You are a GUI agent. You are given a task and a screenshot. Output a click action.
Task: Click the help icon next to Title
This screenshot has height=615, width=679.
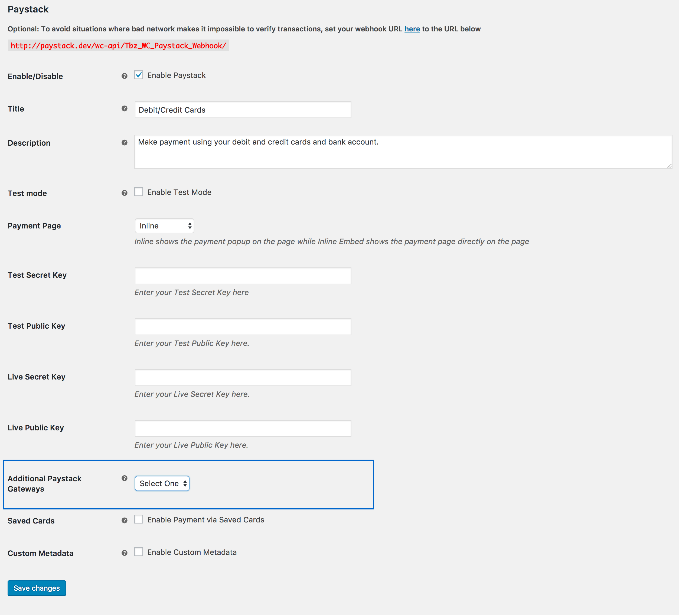coord(125,109)
